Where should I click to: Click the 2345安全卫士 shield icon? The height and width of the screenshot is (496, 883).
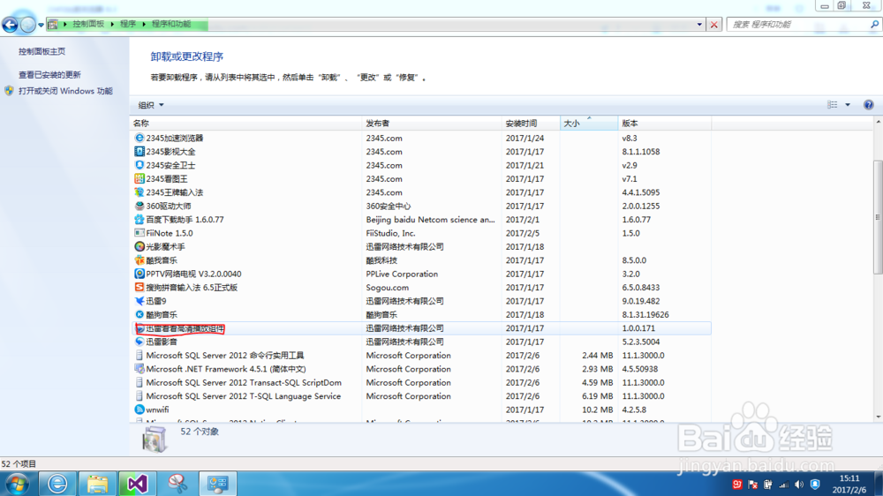pyautogui.click(x=140, y=165)
